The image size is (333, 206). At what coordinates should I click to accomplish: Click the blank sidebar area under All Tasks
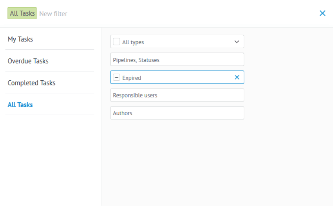pos(50,159)
